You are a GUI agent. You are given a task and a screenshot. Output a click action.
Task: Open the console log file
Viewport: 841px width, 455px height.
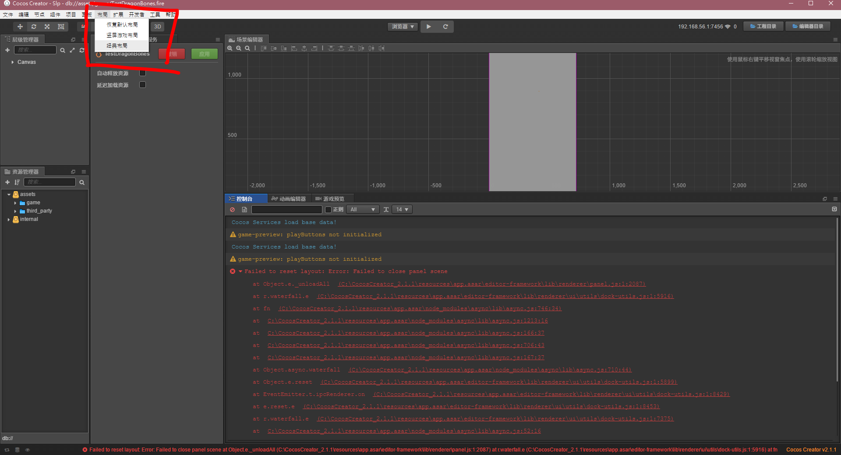(x=244, y=210)
